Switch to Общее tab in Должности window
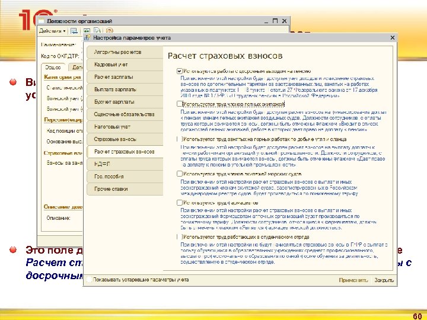Viewport: 427px width, 320px height. (x=53, y=67)
